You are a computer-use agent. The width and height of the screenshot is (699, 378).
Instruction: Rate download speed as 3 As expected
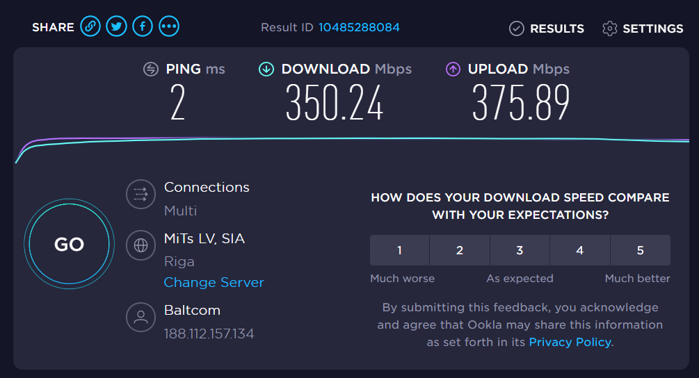click(520, 250)
